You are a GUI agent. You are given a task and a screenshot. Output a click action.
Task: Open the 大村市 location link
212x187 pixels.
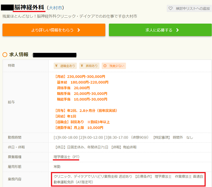(55, 8)
